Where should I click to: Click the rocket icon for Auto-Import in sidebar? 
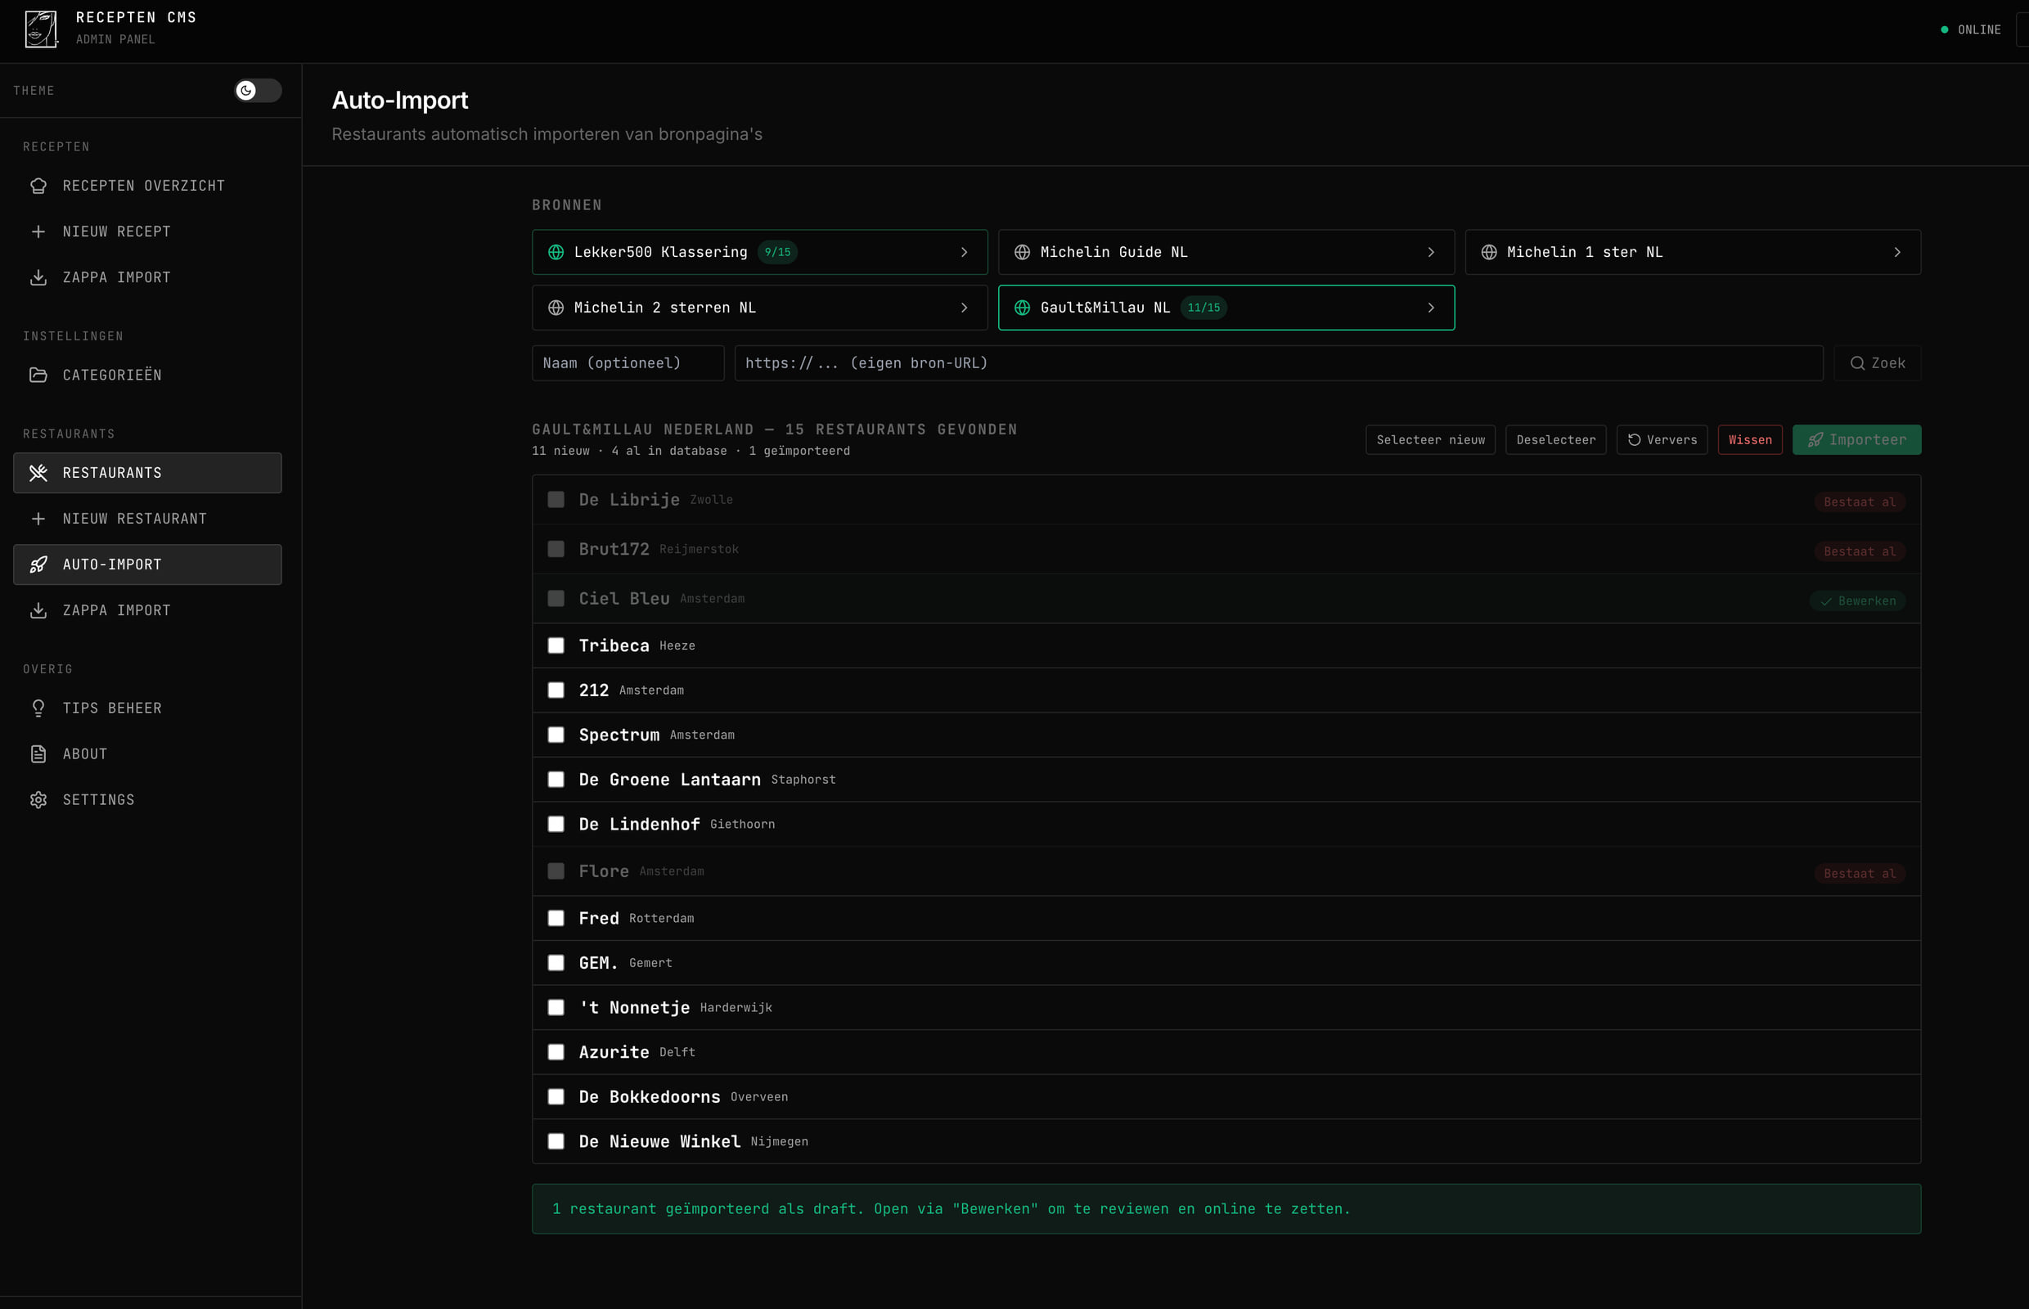(38, 565)
